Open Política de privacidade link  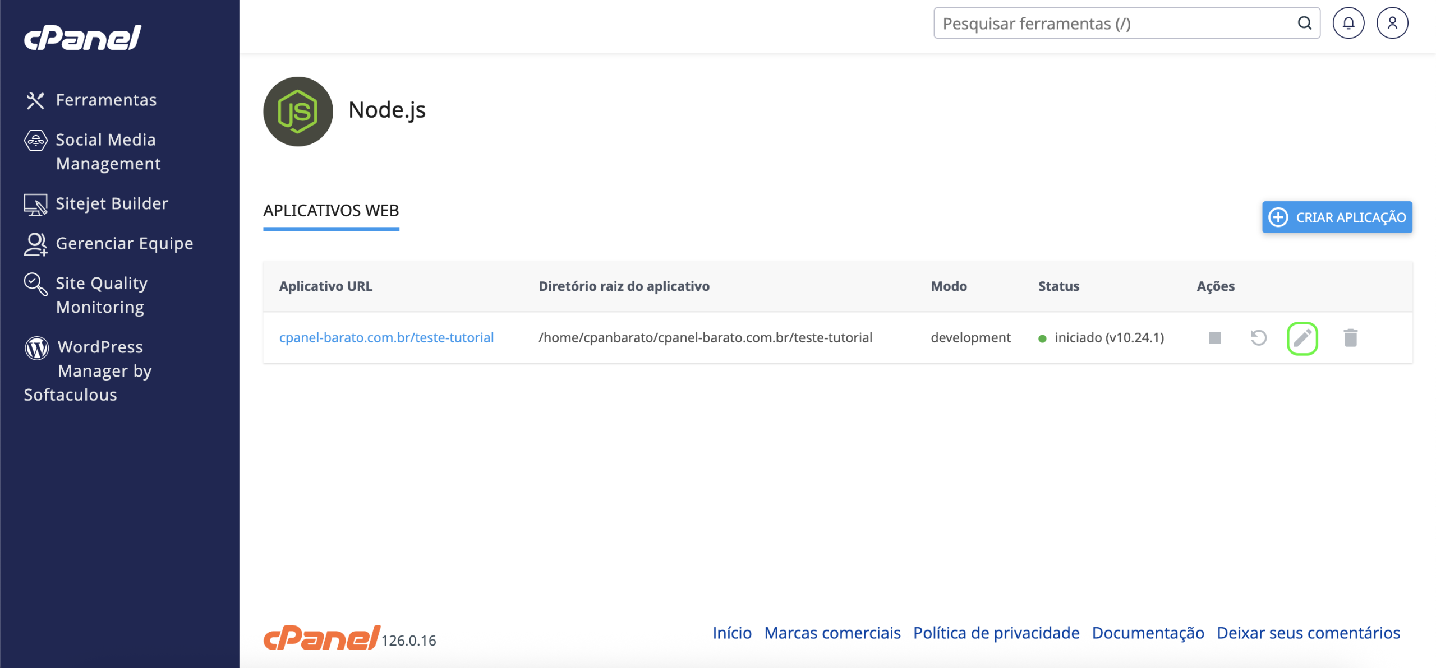pos(996,633)
